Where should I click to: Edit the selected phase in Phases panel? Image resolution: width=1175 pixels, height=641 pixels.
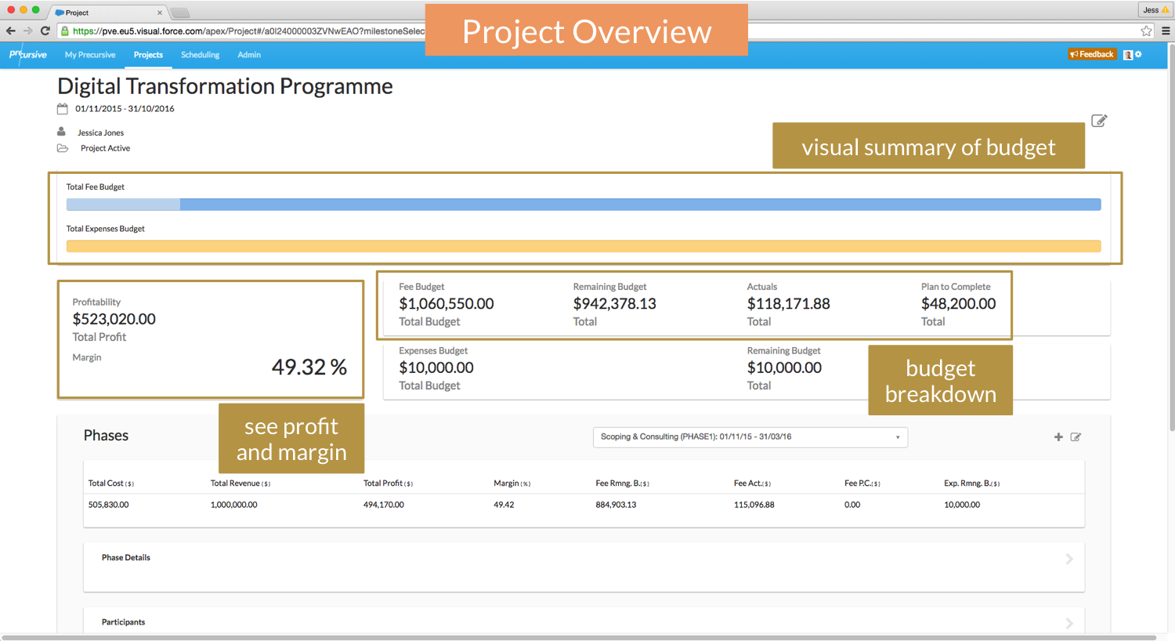[x=1076, y=437]
